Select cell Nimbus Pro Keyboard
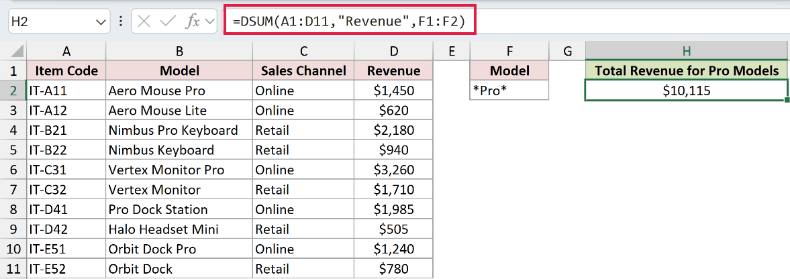This screenshot has height=279, width=790. pos(179,130)
